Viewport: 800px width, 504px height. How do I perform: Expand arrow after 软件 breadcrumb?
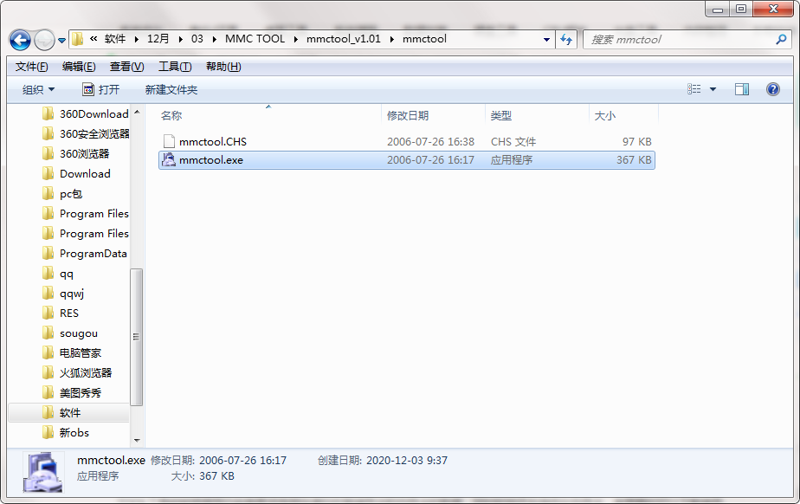(x=136, y=39)
